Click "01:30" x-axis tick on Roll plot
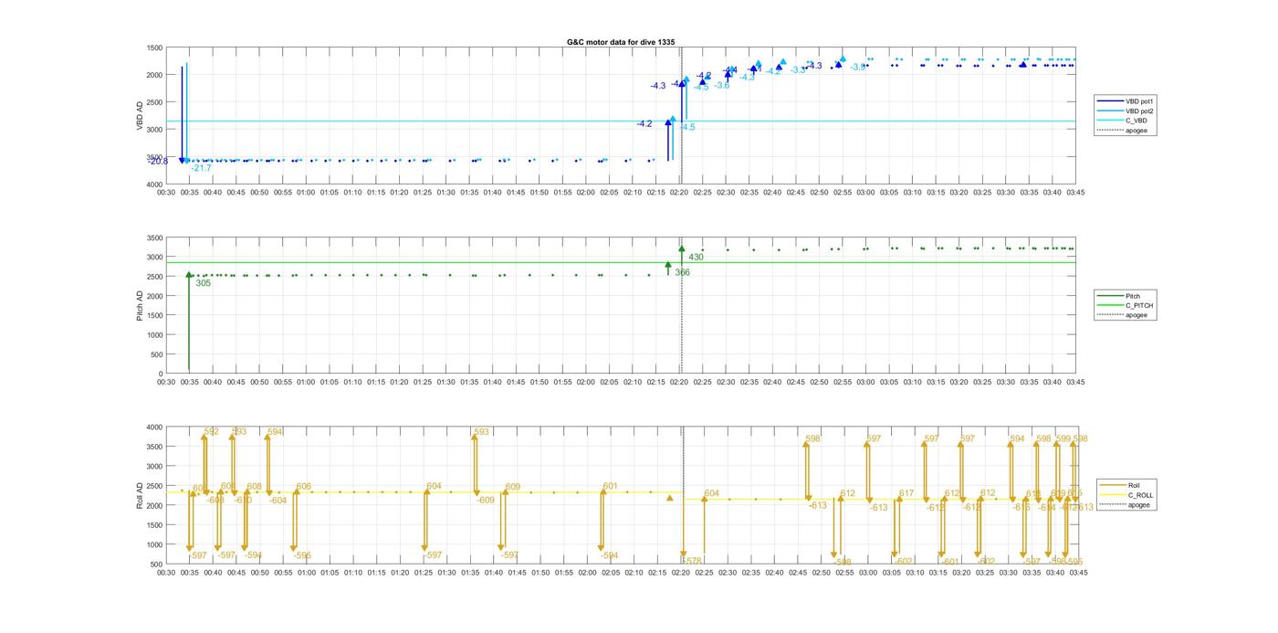The width and height of the screenshot is (1278, 633). click(x=445, y=573)
